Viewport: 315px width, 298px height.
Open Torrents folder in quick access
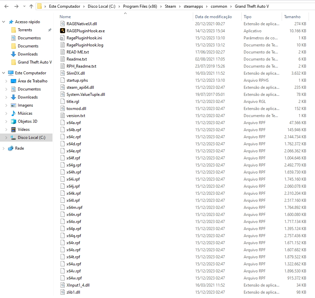click(x=25, y=30)
